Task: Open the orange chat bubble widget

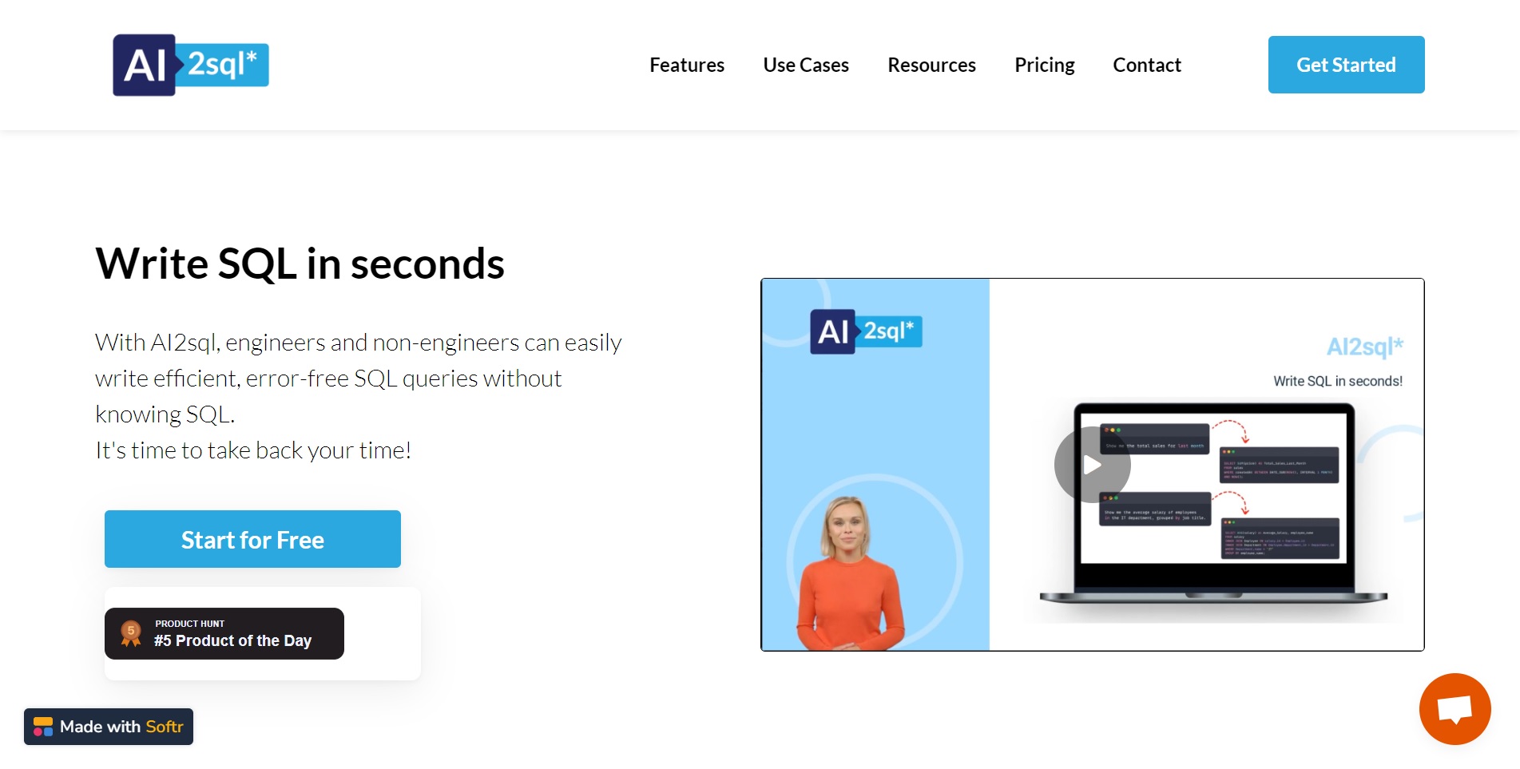Action: coord(1455,709)
